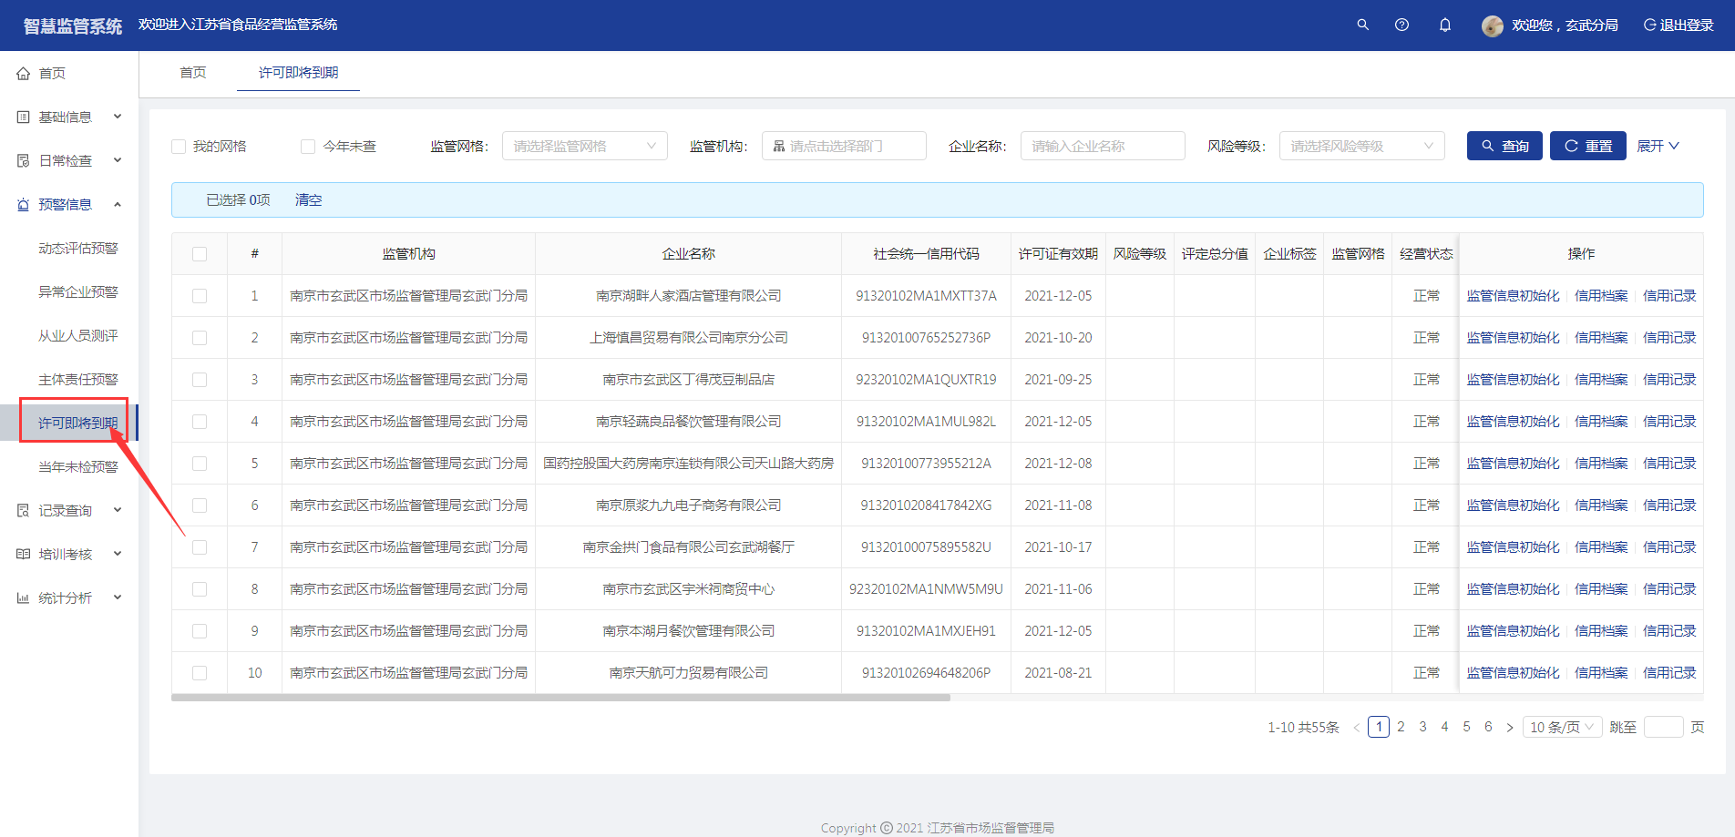Image resolution: width=1735 pixels, height=837 pixels.
Task: Click the 企业名称 input field
Action: coord(1103,146)
